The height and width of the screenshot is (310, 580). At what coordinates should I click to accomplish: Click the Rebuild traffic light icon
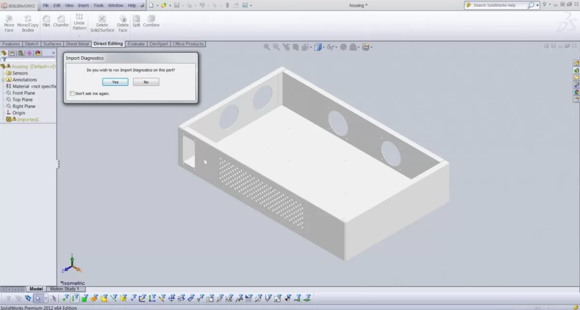tap(227, 5)
